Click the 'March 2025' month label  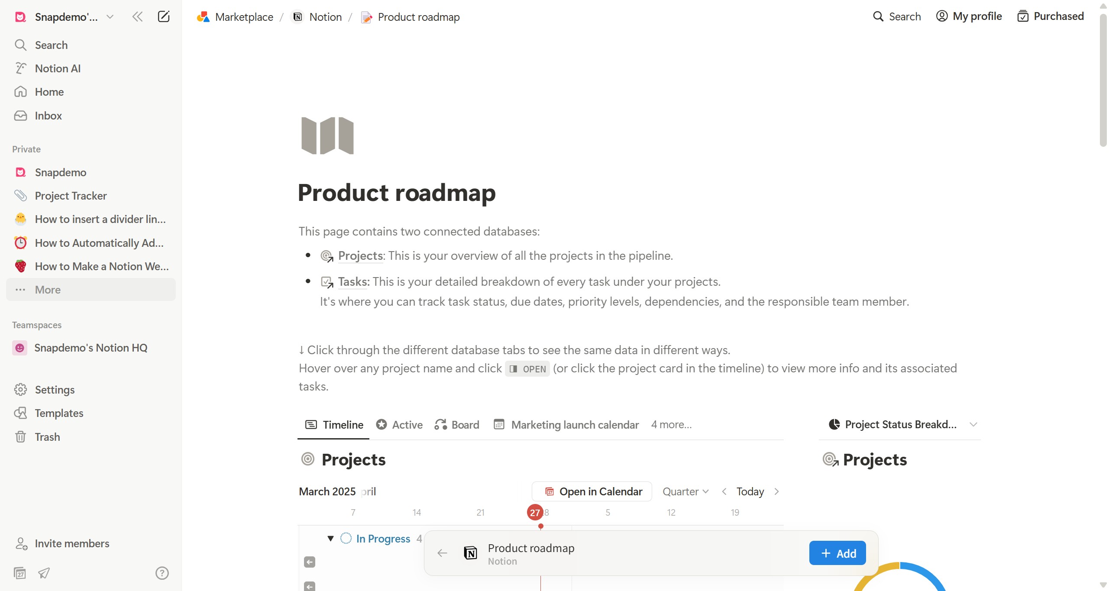coord(327,491)
